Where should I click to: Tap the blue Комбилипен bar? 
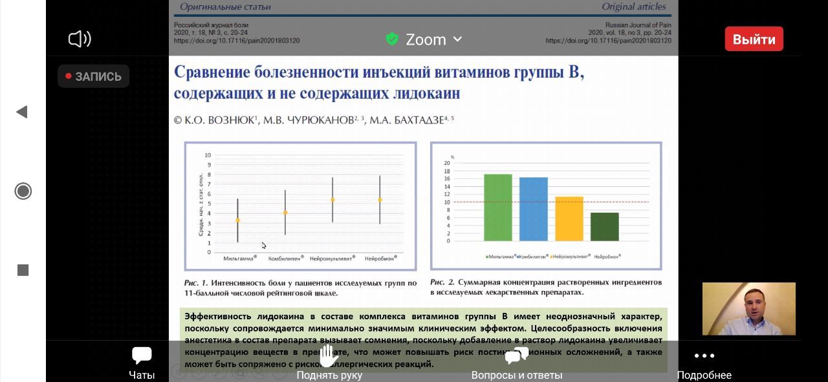[534, 209]
